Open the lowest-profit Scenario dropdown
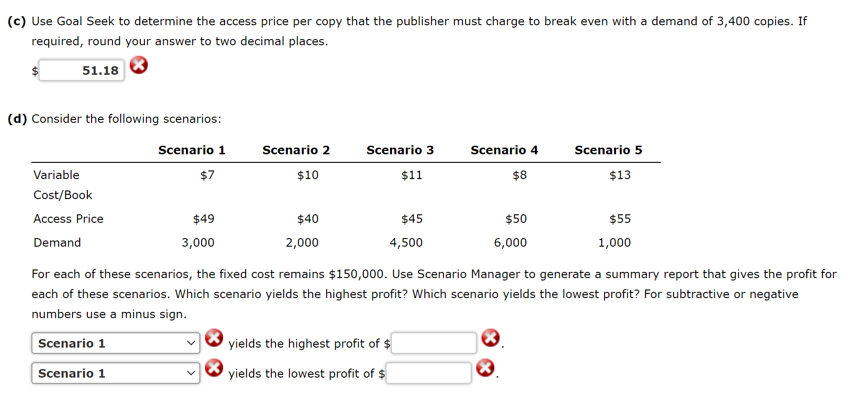The width and height of the screenshot is (851, 410). (115, 373)
